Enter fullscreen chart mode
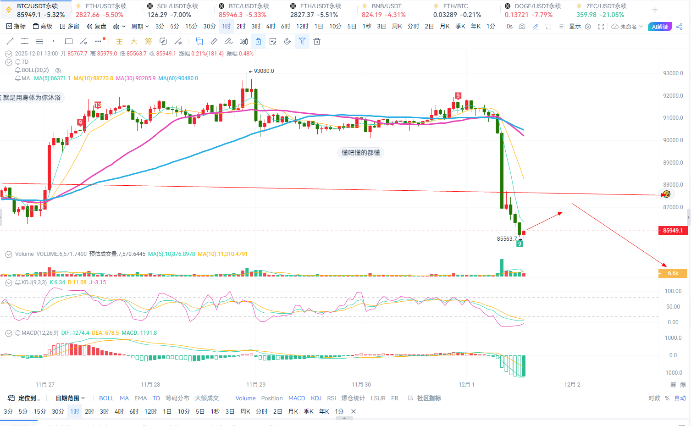Screen dimensions: 691x426 tap(601, 27)
